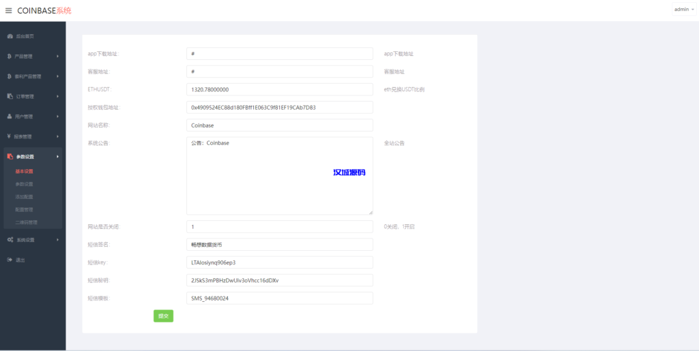The width and height of the screenshot is (699, 351).
Task: Open the 二维码管理 submenu item
Action: (26, 222)
